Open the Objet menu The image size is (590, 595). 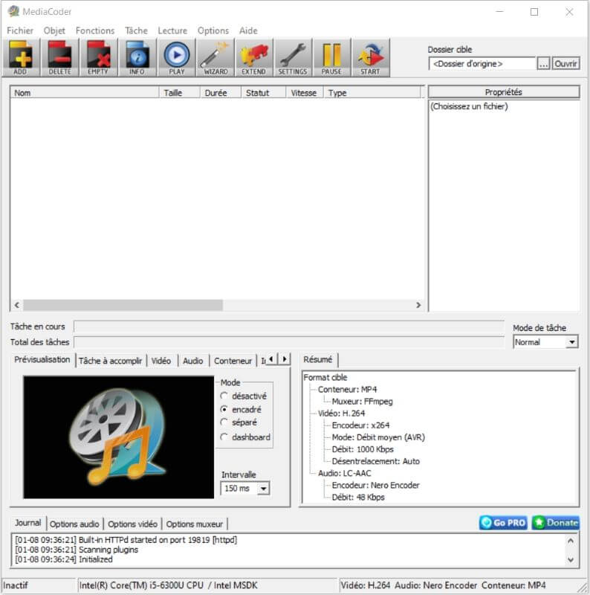click(x=54, y=30)
